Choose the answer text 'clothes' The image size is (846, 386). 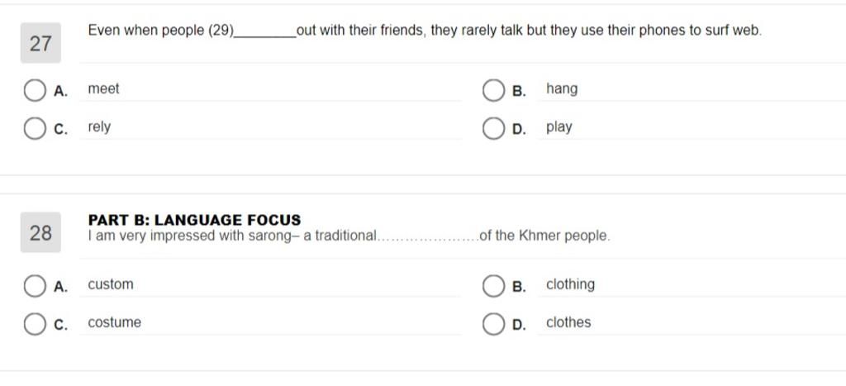coord(568,322)
